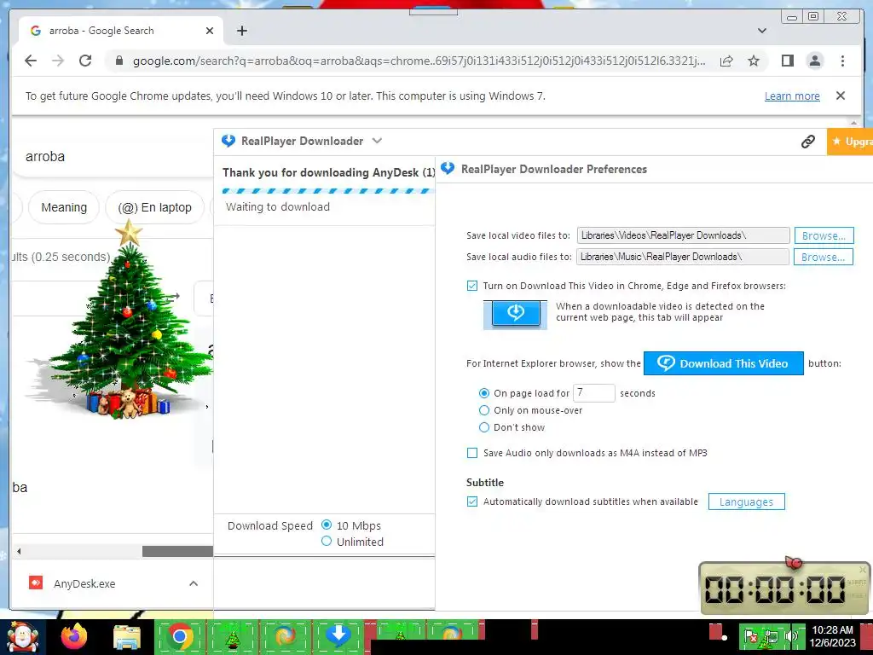Click the Waiting to download status text
873x655 pixels.
click(278, 206)
